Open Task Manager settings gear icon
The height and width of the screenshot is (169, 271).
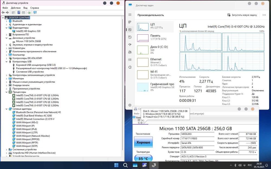click(130, 105)
